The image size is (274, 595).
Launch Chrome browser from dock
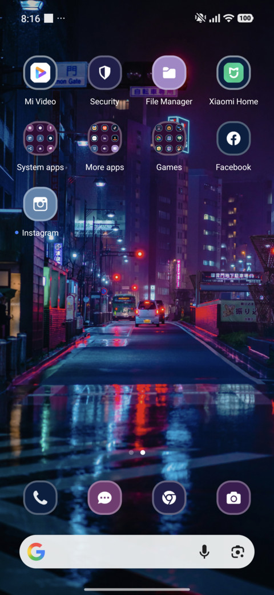pos(169,498)
